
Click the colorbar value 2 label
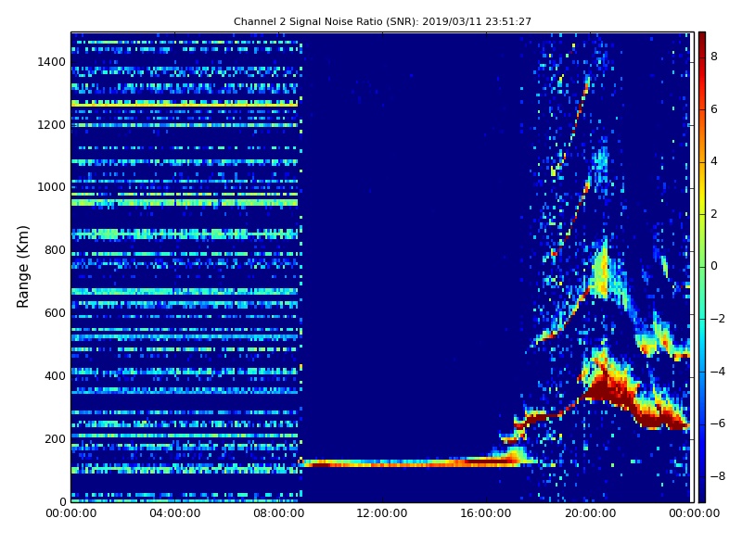[x=714, y=214]
